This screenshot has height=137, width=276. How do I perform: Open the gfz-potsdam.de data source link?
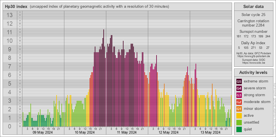pos(253,56)
